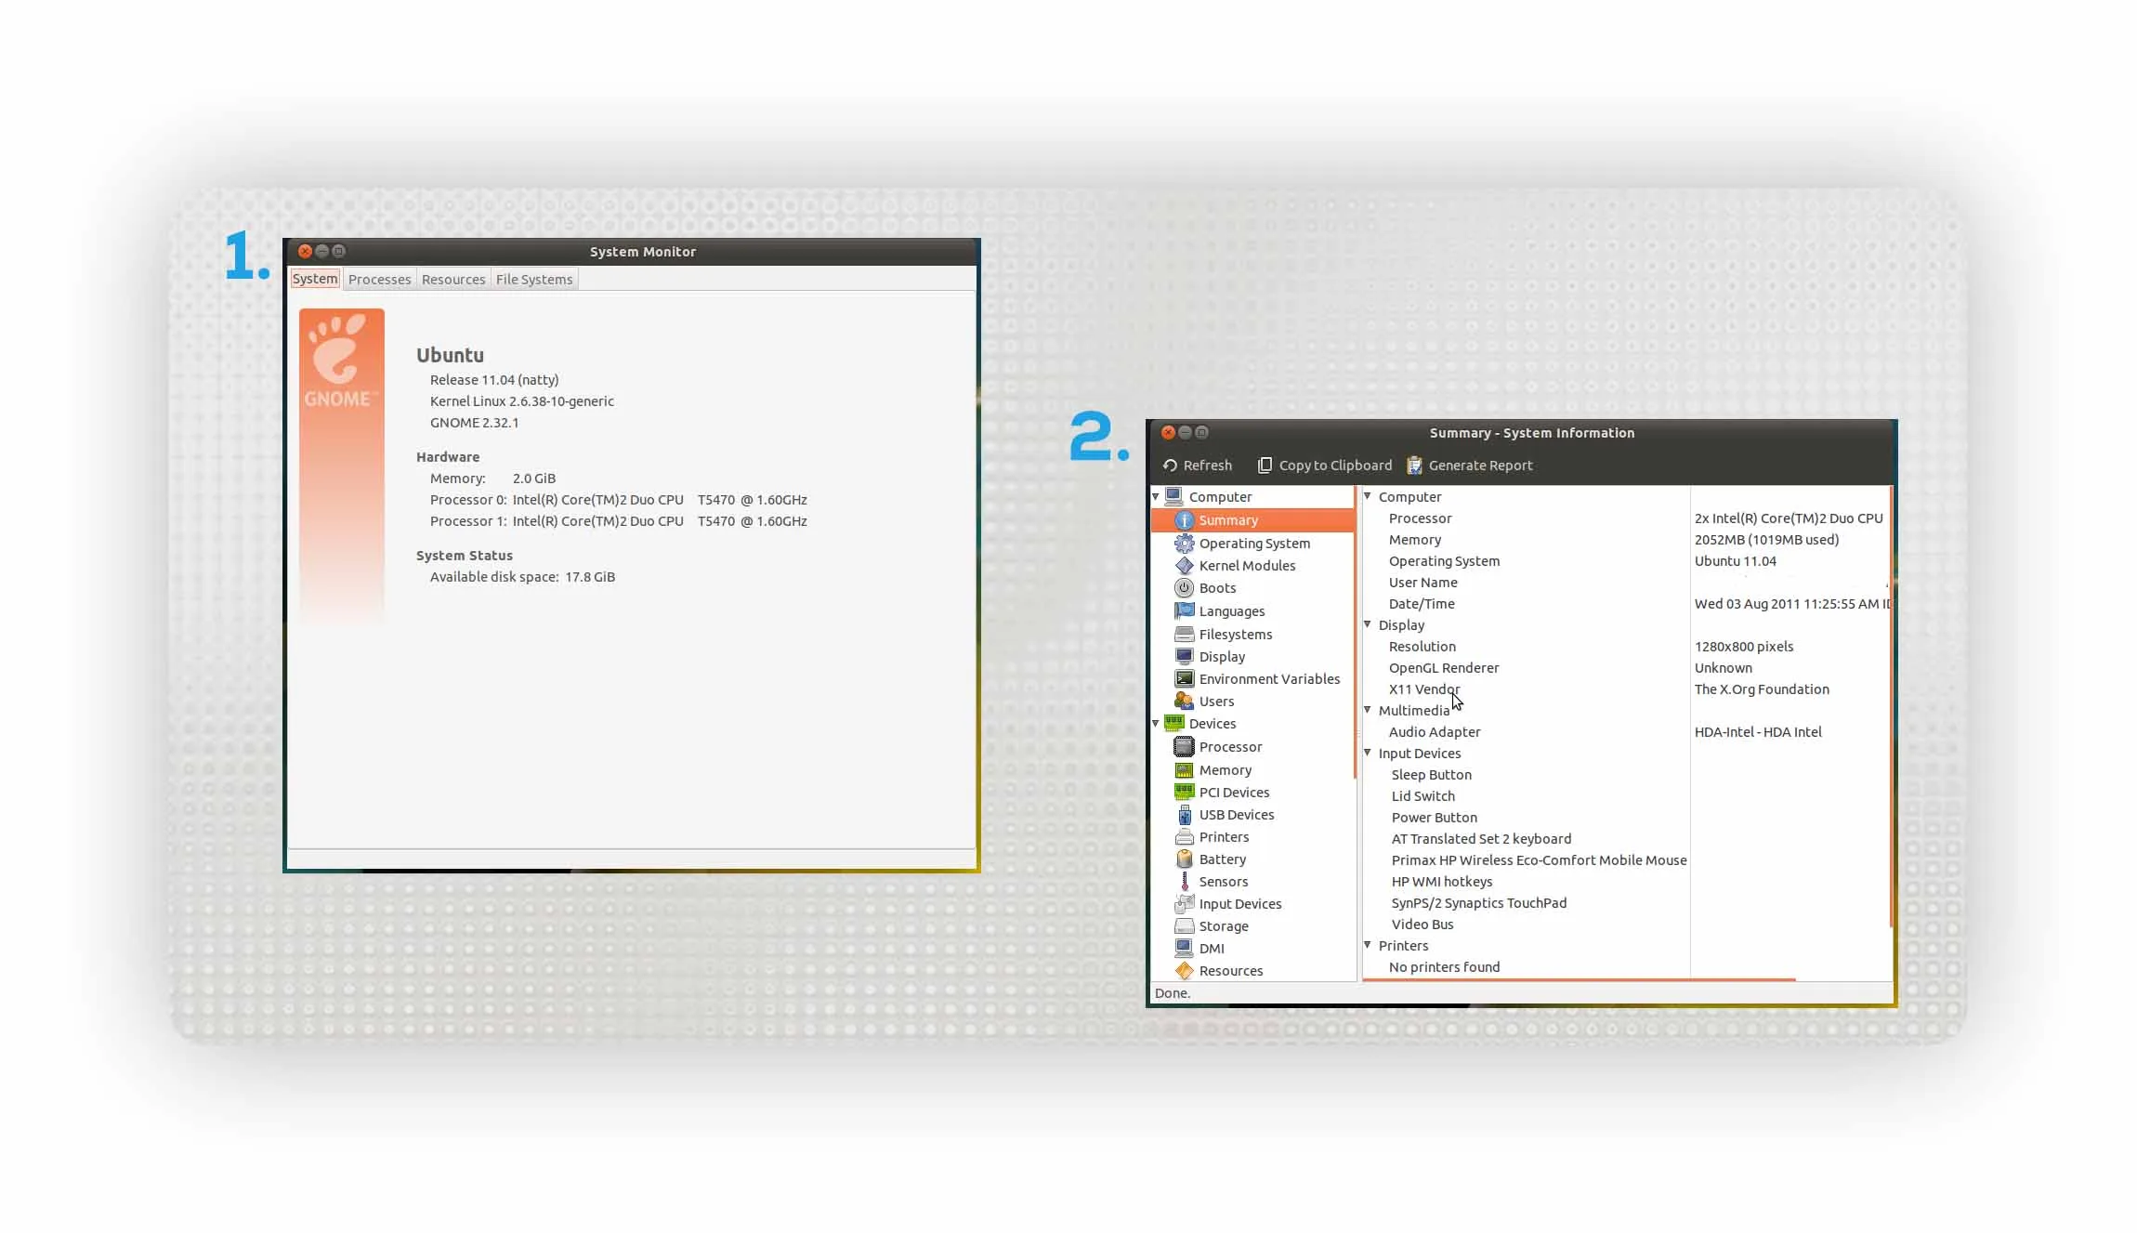Viewport: 2137px width, 1233px height.
Task: Collapse the Printers summary section
Action: [1368, 946]
